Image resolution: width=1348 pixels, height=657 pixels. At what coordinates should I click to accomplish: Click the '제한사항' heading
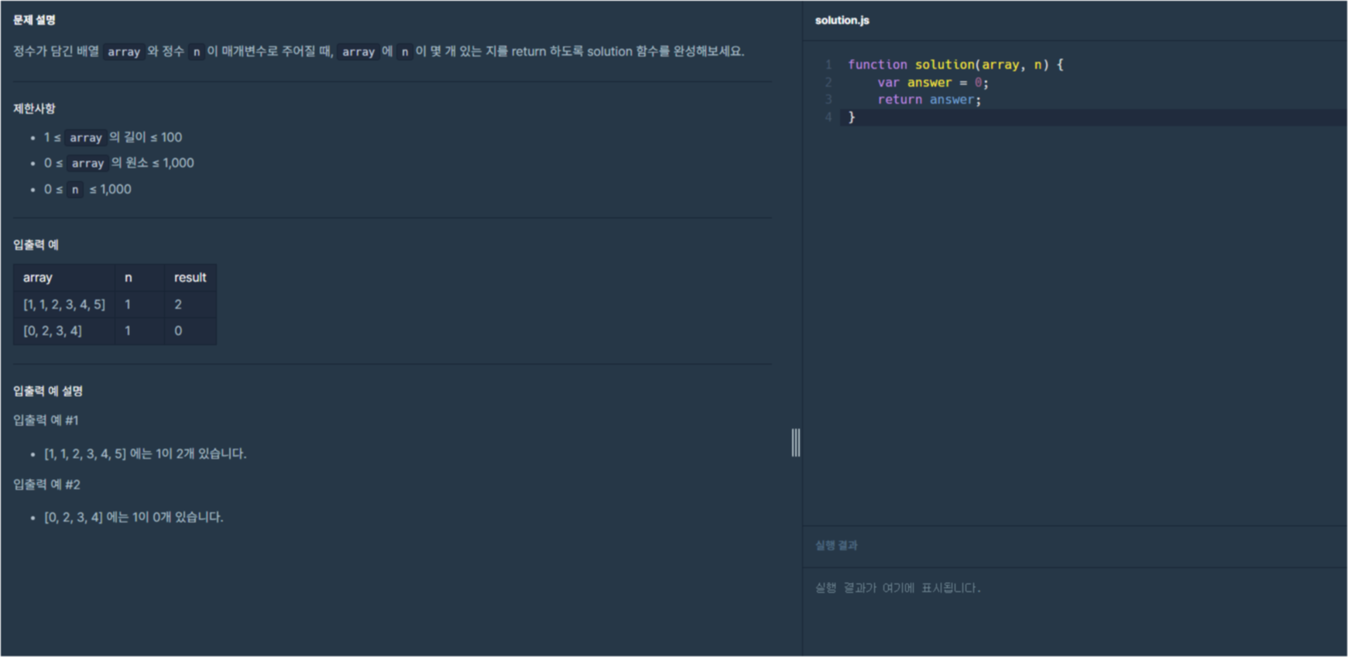(34, 109)
